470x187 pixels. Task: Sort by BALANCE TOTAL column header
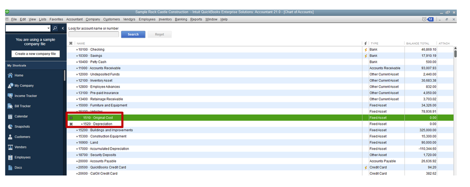(x=418, y=43)
